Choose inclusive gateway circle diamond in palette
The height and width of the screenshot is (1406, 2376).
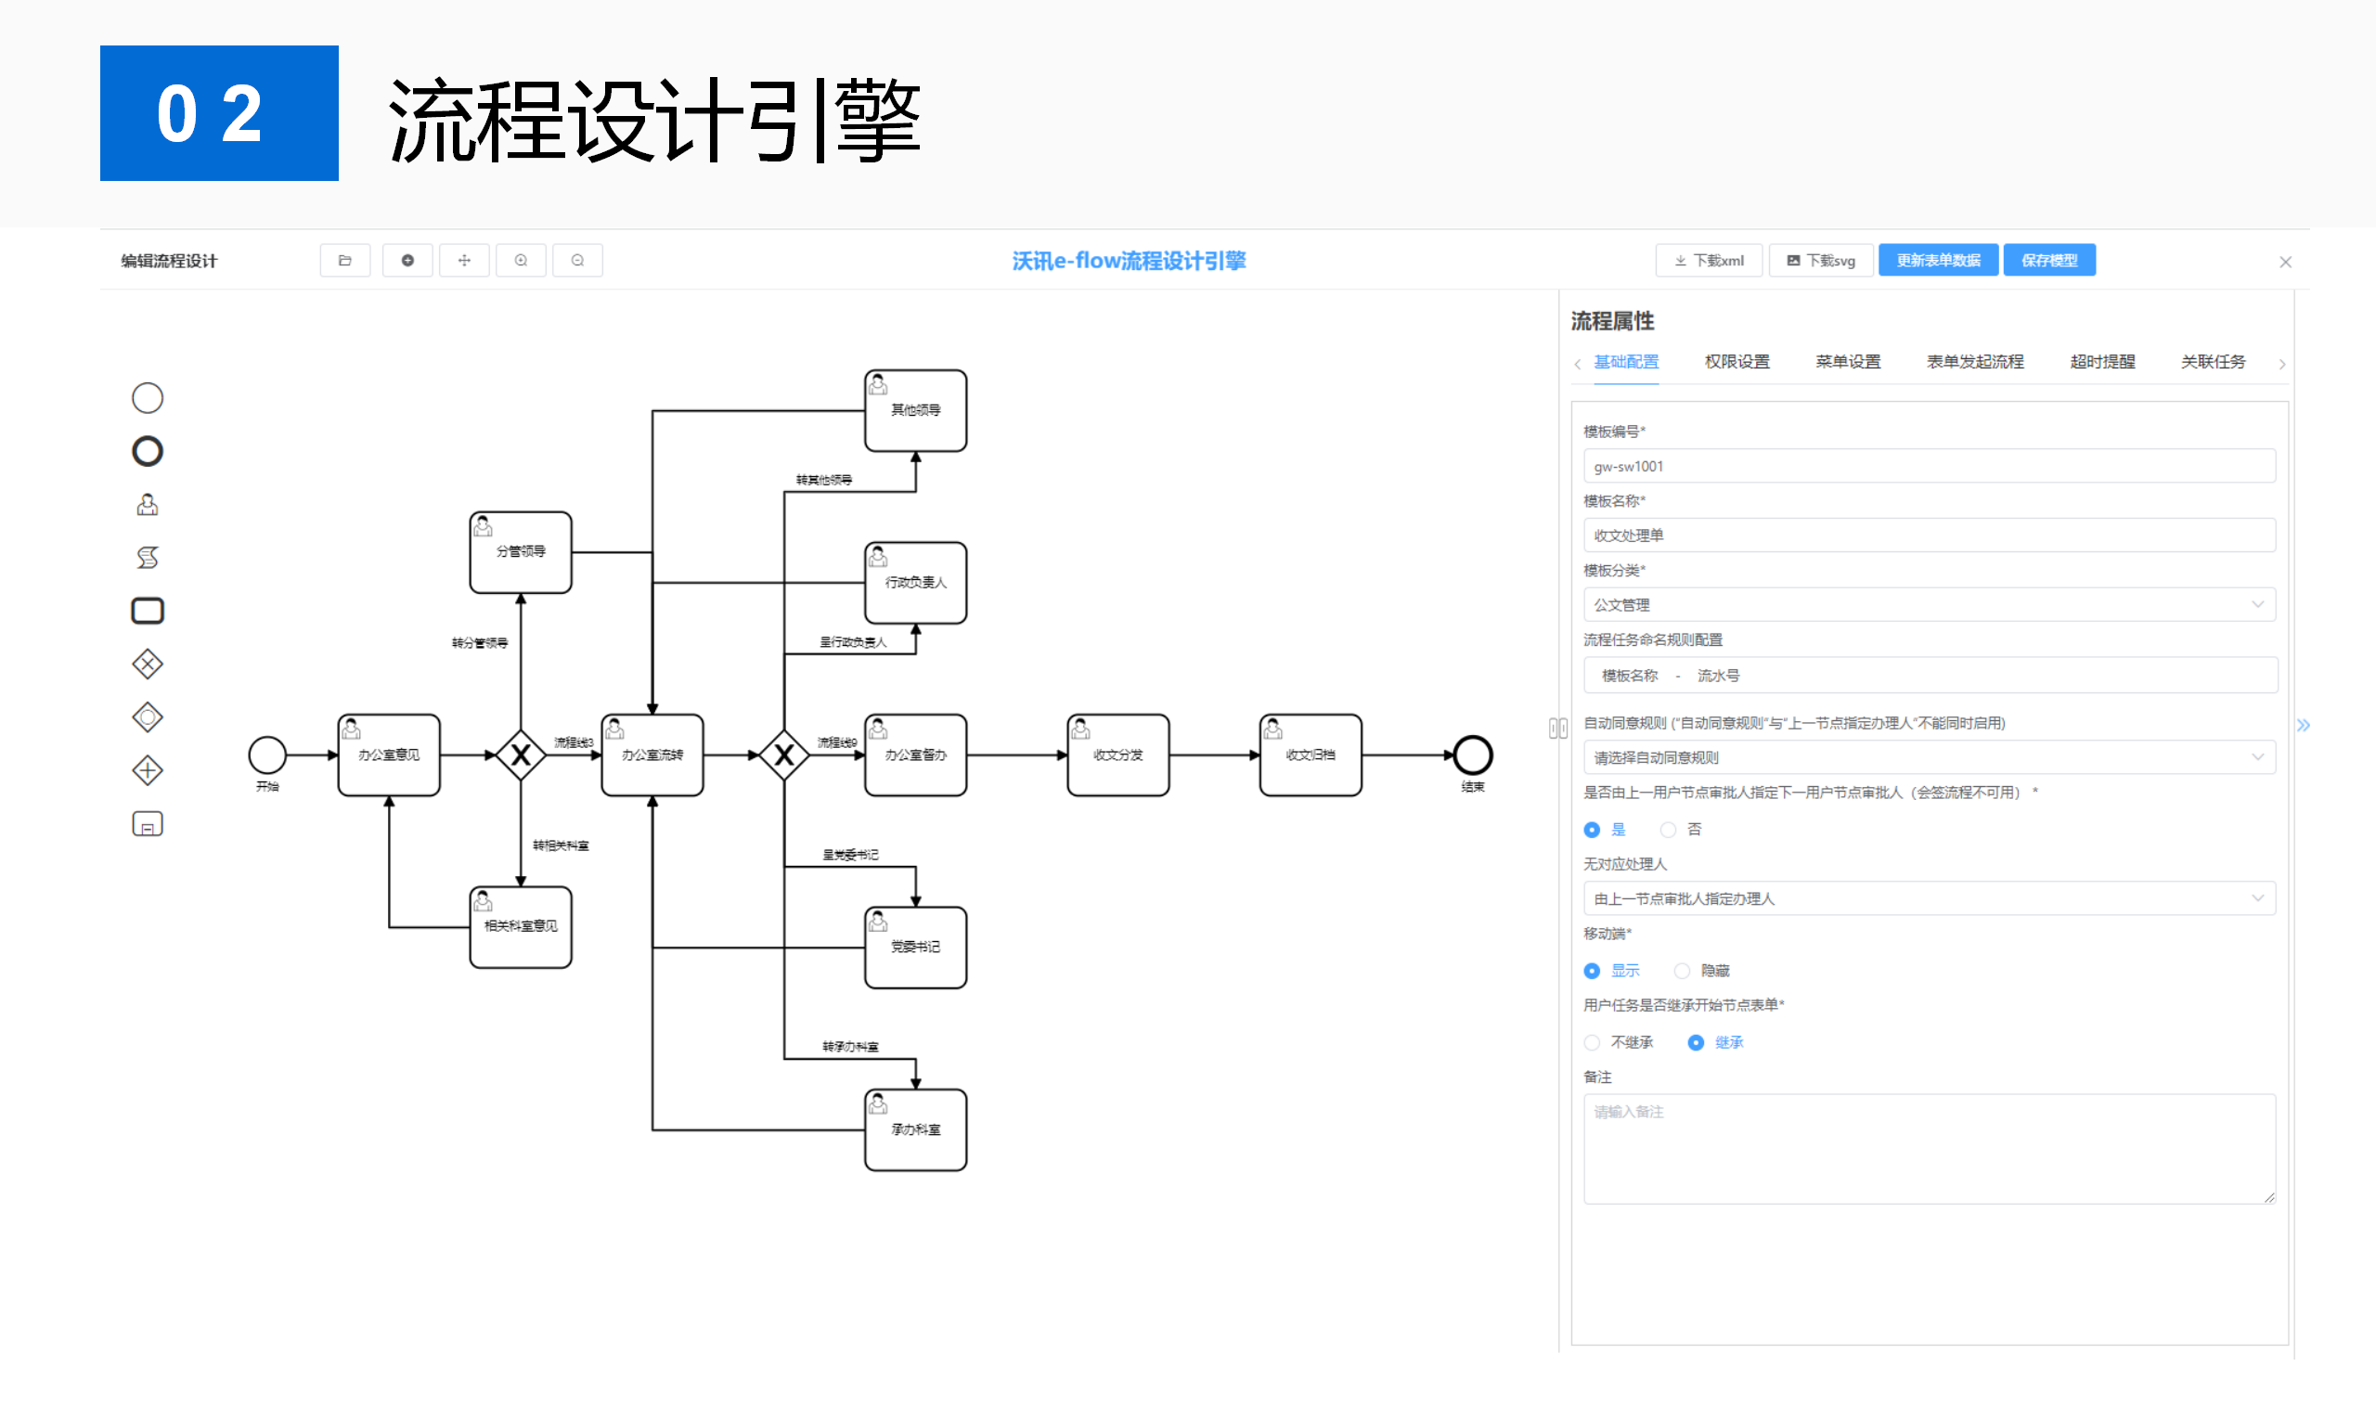coord(147,717)
